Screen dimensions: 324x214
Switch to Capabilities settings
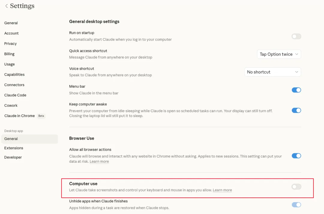(14, 74)
